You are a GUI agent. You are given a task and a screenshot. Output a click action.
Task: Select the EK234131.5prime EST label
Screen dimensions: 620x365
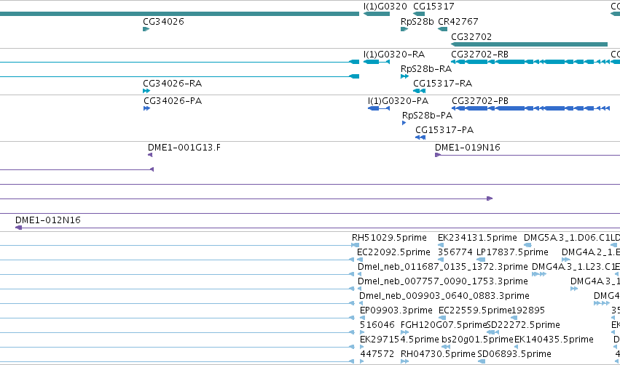477,238
